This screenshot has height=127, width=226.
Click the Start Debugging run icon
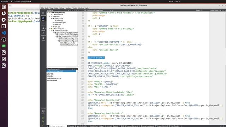point(43,121)
